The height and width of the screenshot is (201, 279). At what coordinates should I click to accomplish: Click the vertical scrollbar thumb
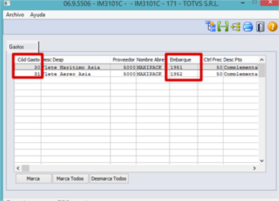coord(262,70)
